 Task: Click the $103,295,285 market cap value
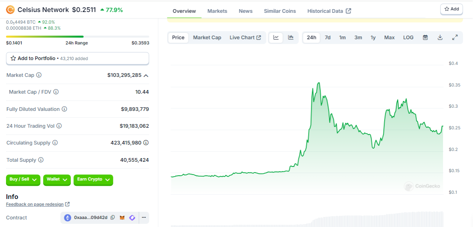click(x=124, y=75)
